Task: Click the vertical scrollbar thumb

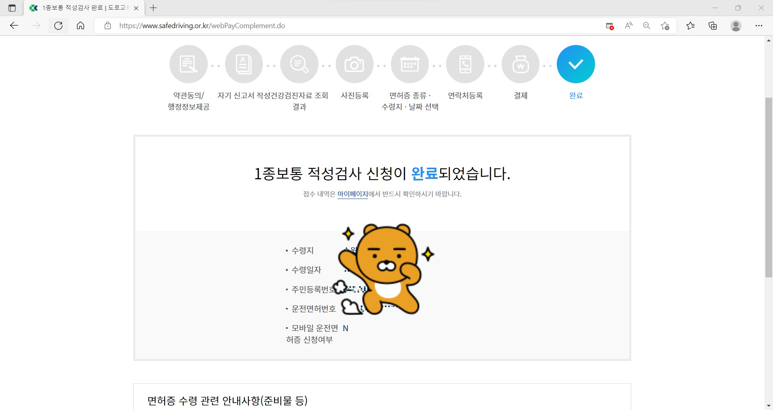Action: pos(769,187)
